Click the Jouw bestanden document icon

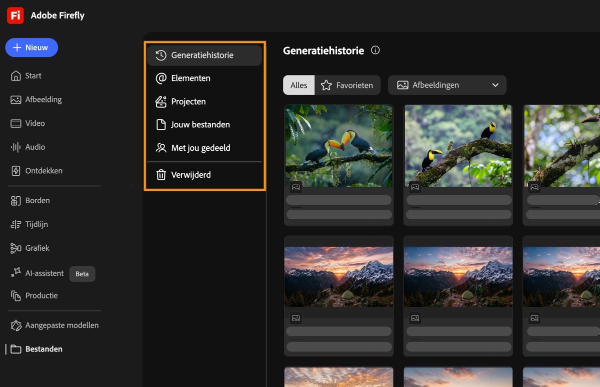[161, 125]
